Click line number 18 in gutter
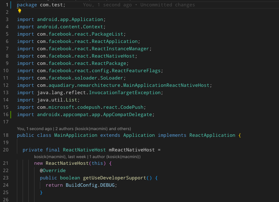279x202 pixels. pyautogui.click(x=6, y=135)
